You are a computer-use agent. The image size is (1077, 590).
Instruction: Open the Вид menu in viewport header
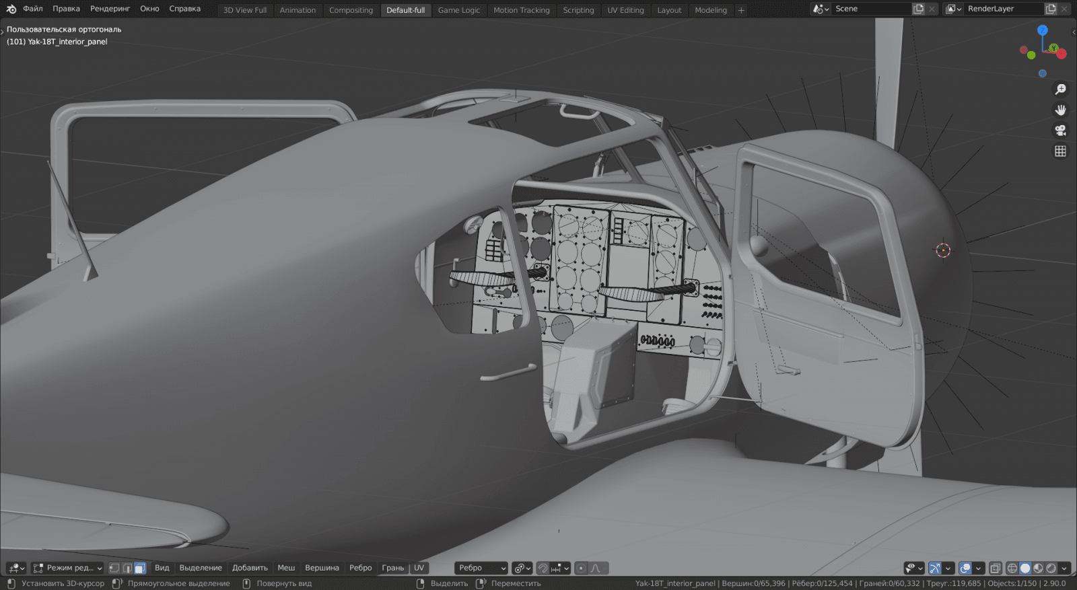162,568
